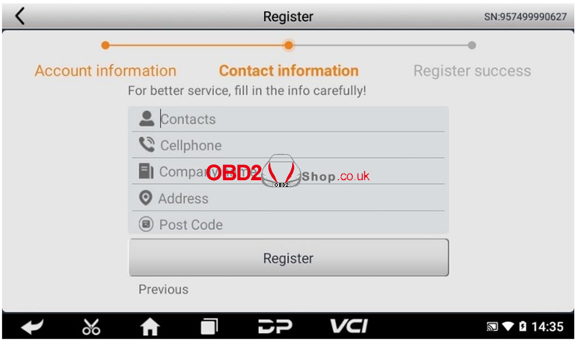This screenshot has width=577, height=341.
Task: Tap the screen cast status icon
Action: pyautogui.click(x=492, y=327)
